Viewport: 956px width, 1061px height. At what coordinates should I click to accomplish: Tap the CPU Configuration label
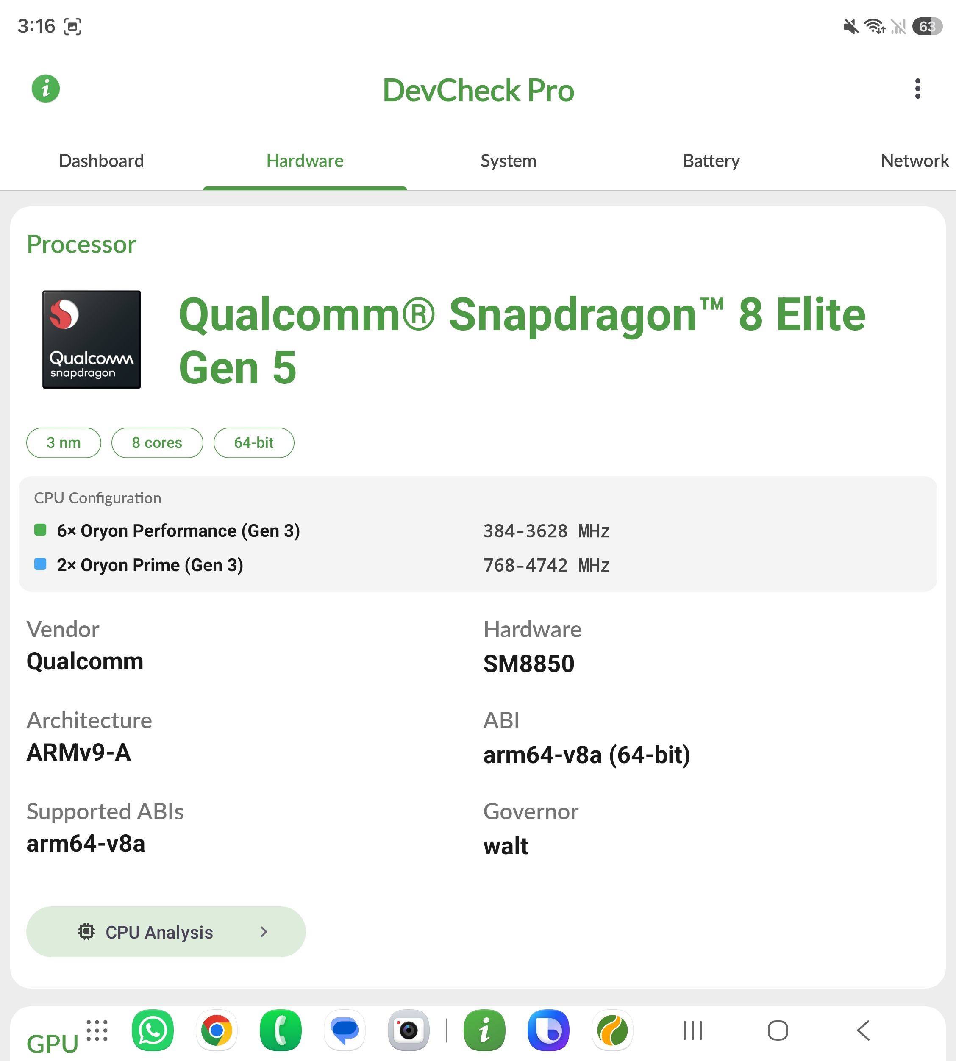coord(98,498)
